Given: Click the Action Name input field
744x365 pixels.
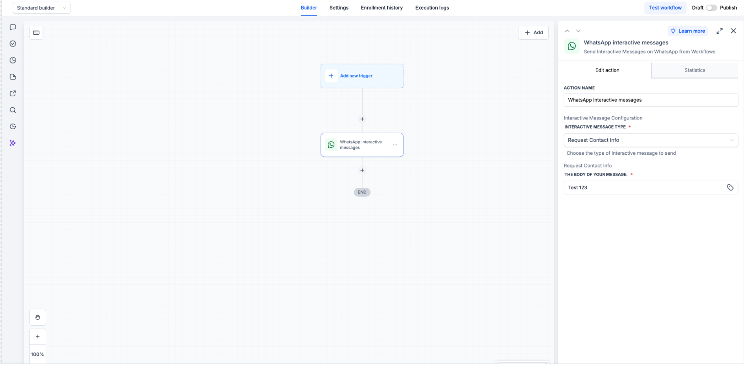Looking at the screenshot, I should pyautogui.click(x=651, y=100).
